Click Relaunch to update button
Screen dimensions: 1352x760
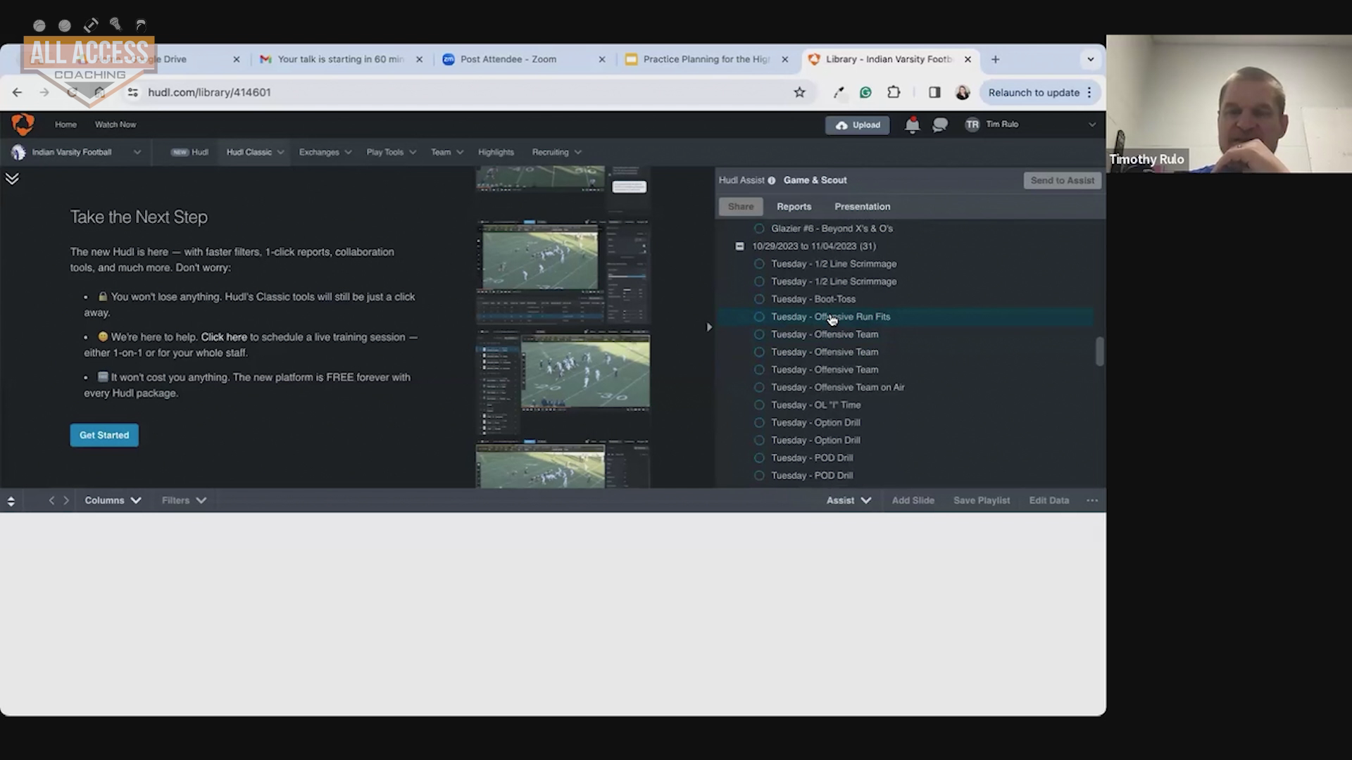(x=1040, y=92)
